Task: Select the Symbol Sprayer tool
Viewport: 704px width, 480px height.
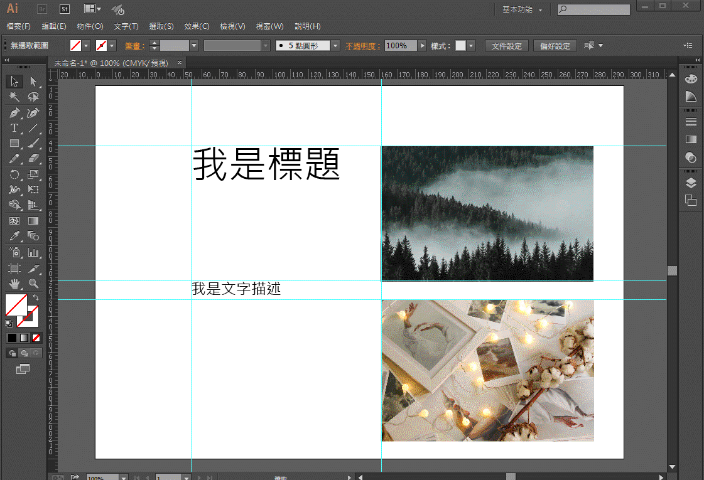Action: point(14,253)
